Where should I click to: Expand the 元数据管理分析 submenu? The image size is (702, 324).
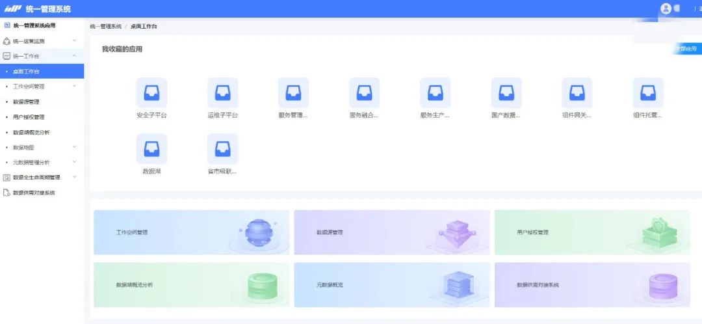click(x=42, y=162)
